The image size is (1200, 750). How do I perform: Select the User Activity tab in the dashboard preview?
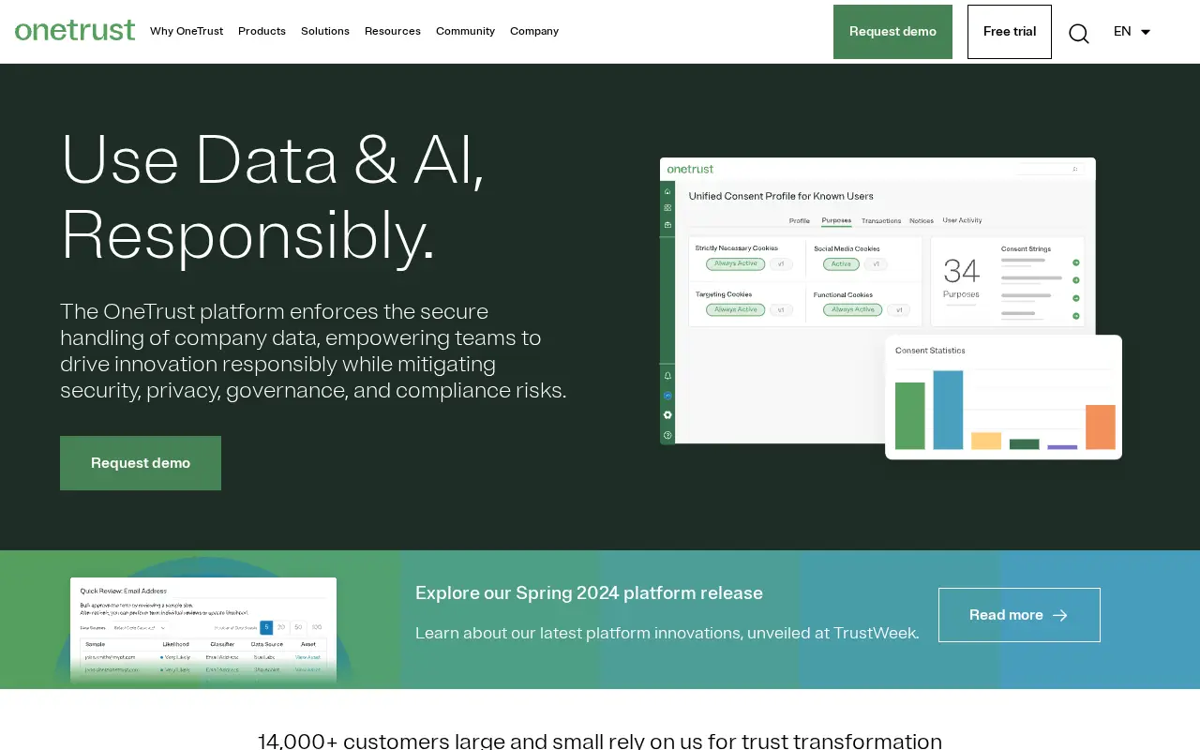(962, 220)
